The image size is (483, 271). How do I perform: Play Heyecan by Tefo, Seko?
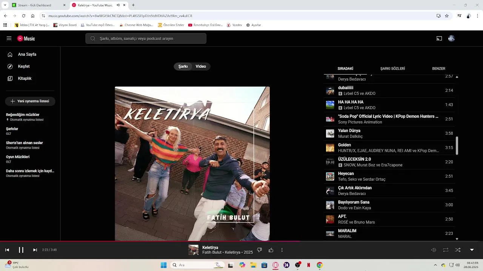389,177
